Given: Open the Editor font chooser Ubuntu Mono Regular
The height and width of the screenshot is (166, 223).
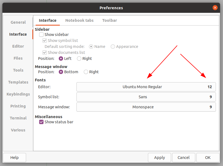Looking at the screenshot, I should coord(146,87).
